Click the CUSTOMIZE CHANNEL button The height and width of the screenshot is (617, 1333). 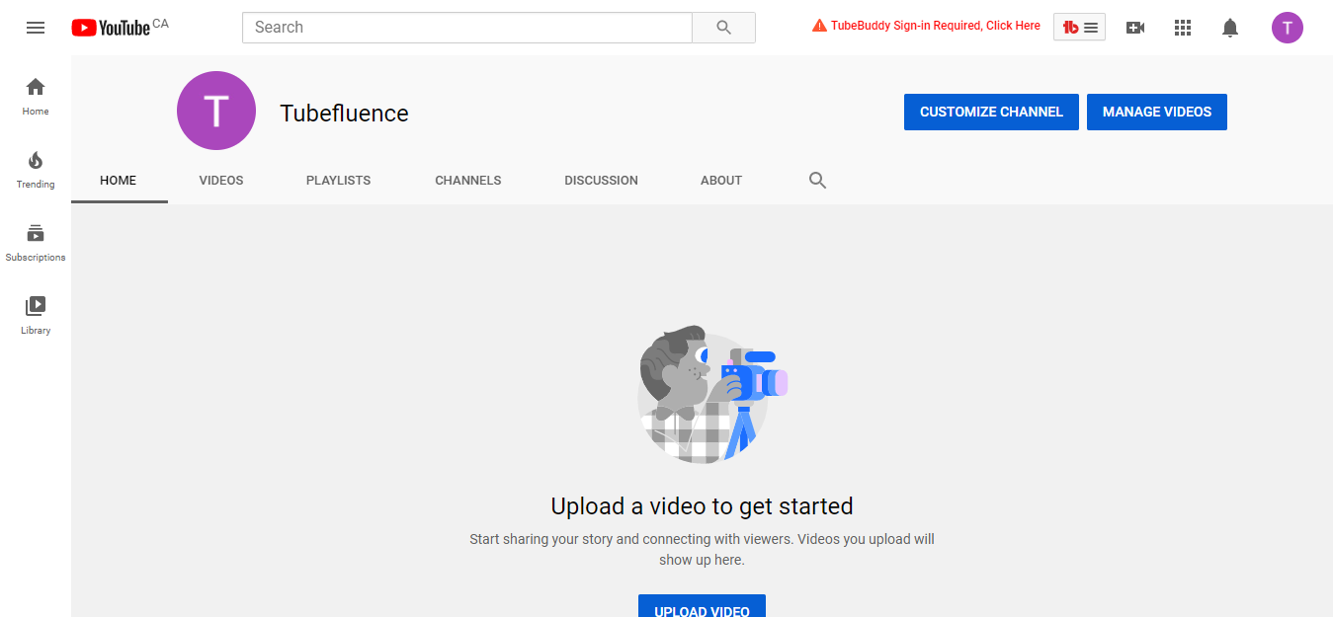[x=991, y=113]
